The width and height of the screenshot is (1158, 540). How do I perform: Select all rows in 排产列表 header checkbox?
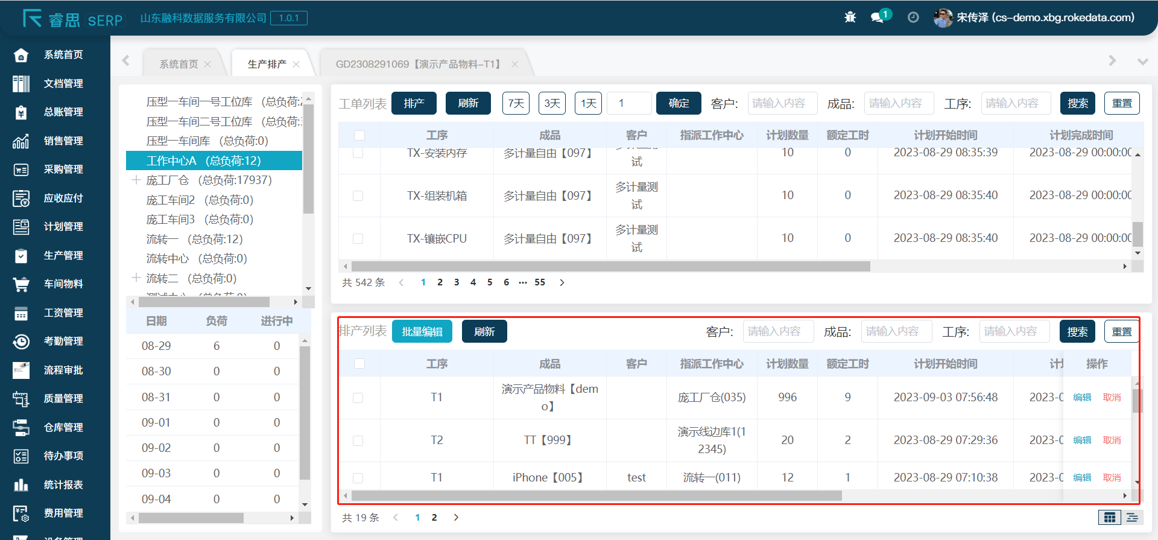pyautogui.click(x=359, y=364)
